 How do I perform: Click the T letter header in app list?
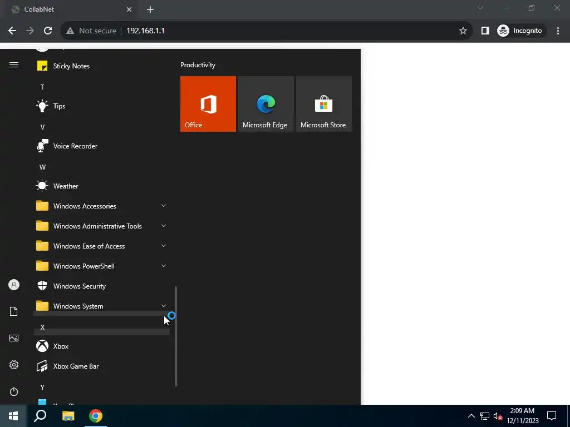point(42,87)
